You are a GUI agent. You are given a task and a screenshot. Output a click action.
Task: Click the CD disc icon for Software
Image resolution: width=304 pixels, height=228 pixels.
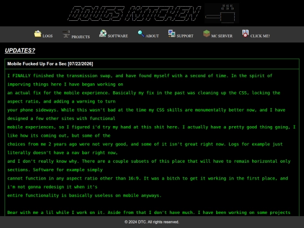[103, 34]
